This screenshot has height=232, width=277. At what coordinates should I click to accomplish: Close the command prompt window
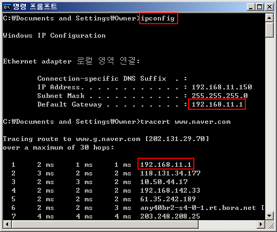tap(269, 7)
